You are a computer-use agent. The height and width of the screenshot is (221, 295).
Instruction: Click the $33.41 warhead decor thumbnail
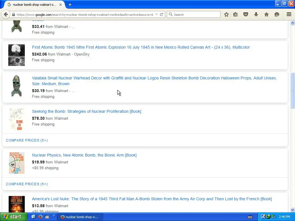tap(16, 27)
